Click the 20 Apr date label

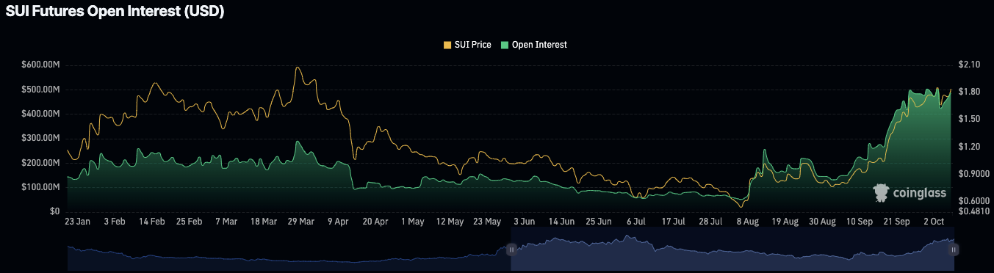coord(375,221)
